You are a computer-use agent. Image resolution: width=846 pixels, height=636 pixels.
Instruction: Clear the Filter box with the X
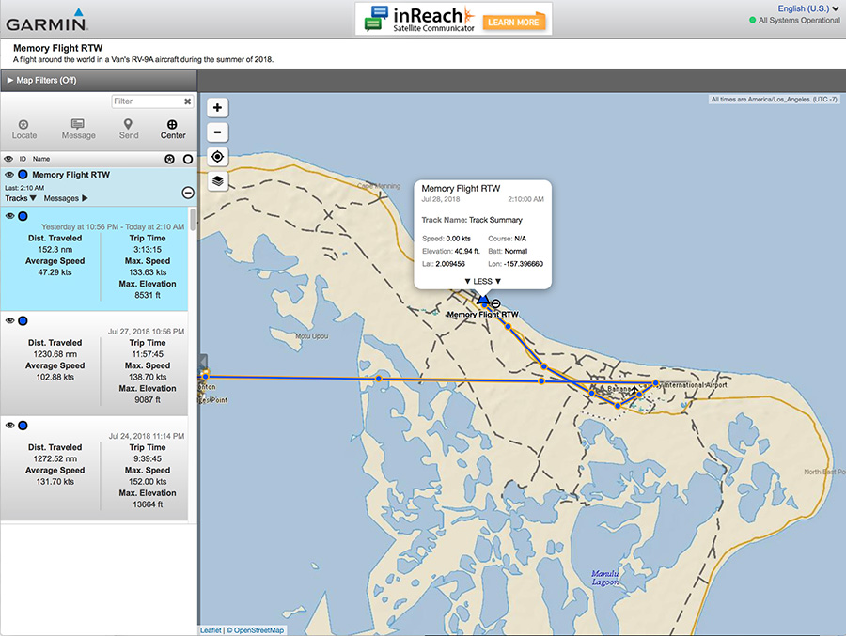coord(187,101)
